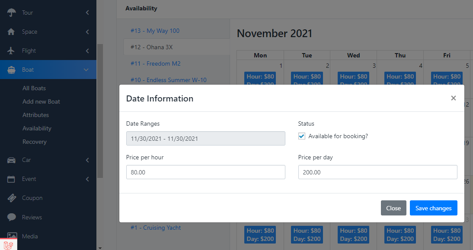473x250 pixels.
Task: Click the Price per hour field
Action: point(205,172)
